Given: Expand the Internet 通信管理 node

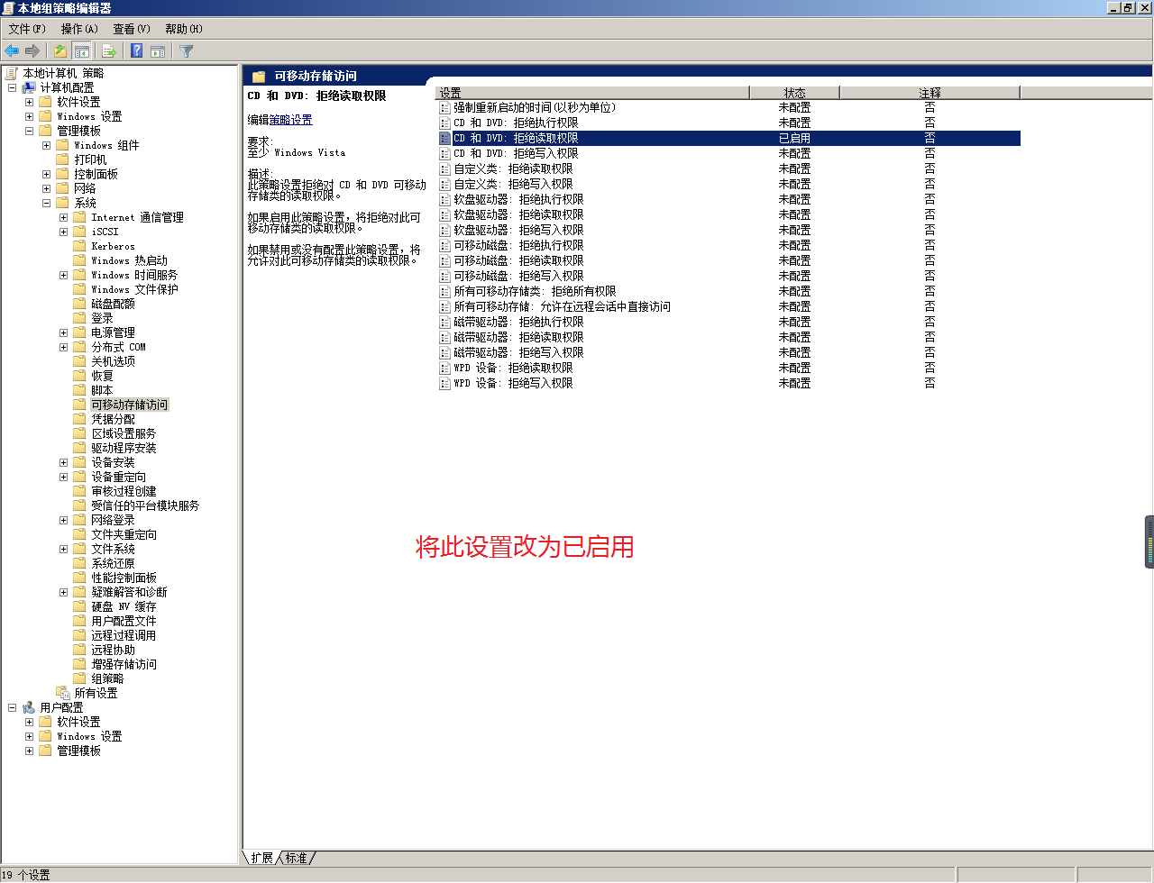Looking at the screenshot, I should [x=63, y=217].
